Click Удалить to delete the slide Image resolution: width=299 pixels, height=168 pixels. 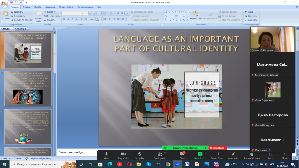point(49,20)
